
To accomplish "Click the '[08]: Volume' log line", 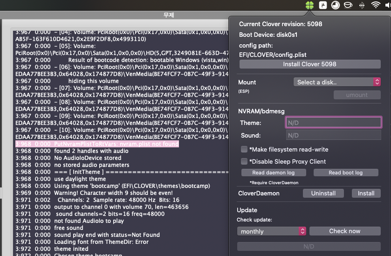I will pyautogui.click(x=122, y=102).
